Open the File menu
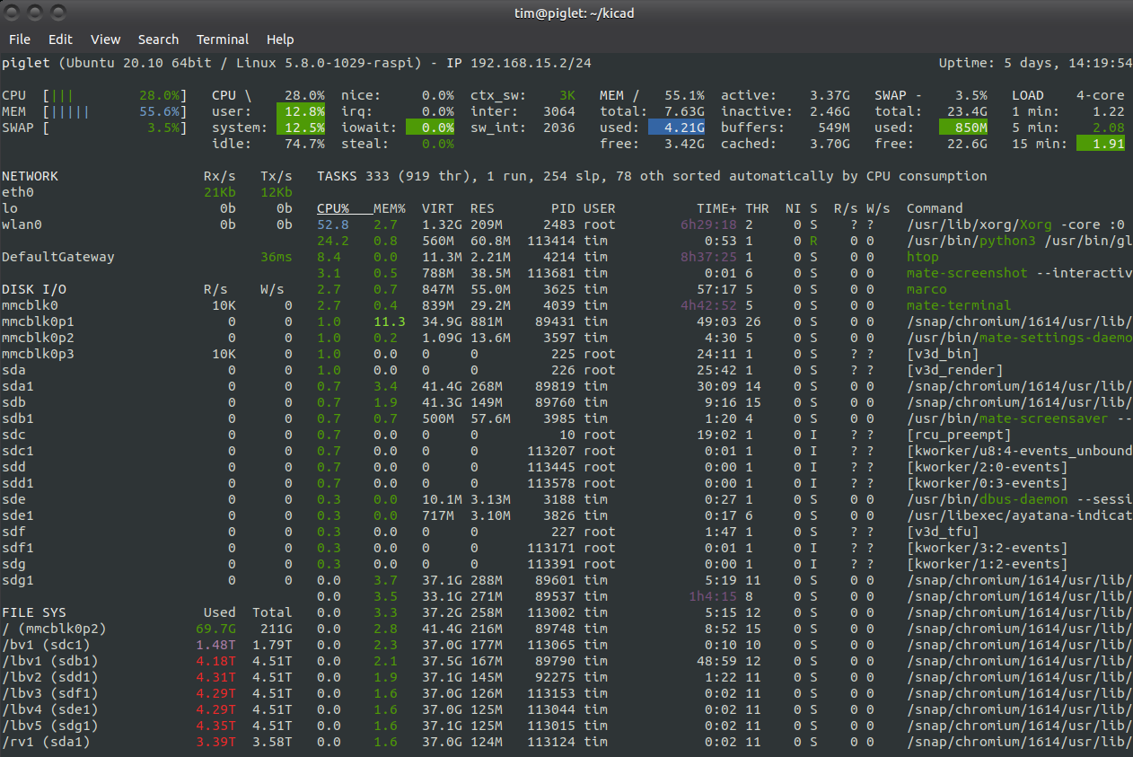 click(x=19, y=40)
